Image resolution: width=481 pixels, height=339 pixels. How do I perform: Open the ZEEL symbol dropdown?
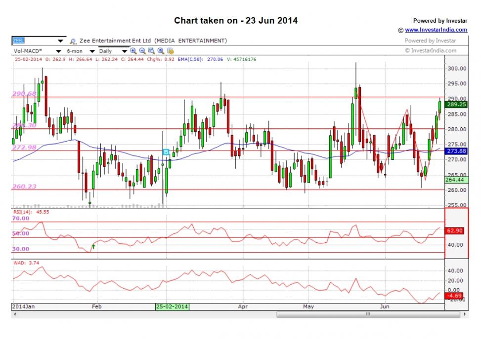pos(60,41)
